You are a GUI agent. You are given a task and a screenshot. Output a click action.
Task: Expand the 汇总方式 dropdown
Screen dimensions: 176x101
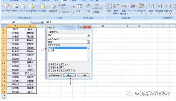(x=88, y=42)
